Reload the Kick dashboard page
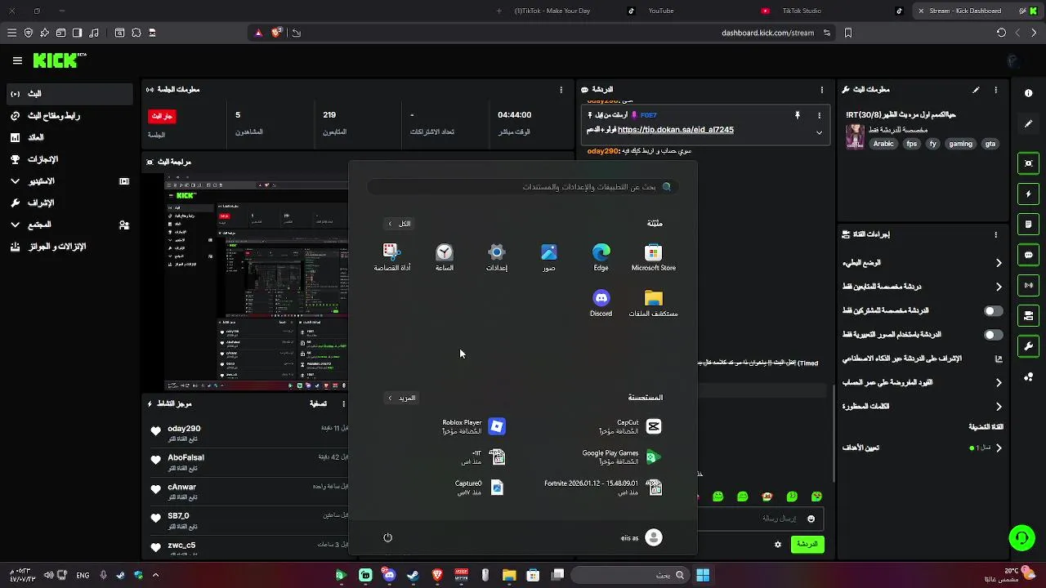The image size is (1046, 588). click(1001, 33)
